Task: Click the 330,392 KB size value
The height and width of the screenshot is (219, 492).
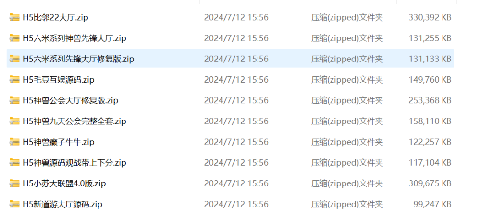Action: (430, 17)
